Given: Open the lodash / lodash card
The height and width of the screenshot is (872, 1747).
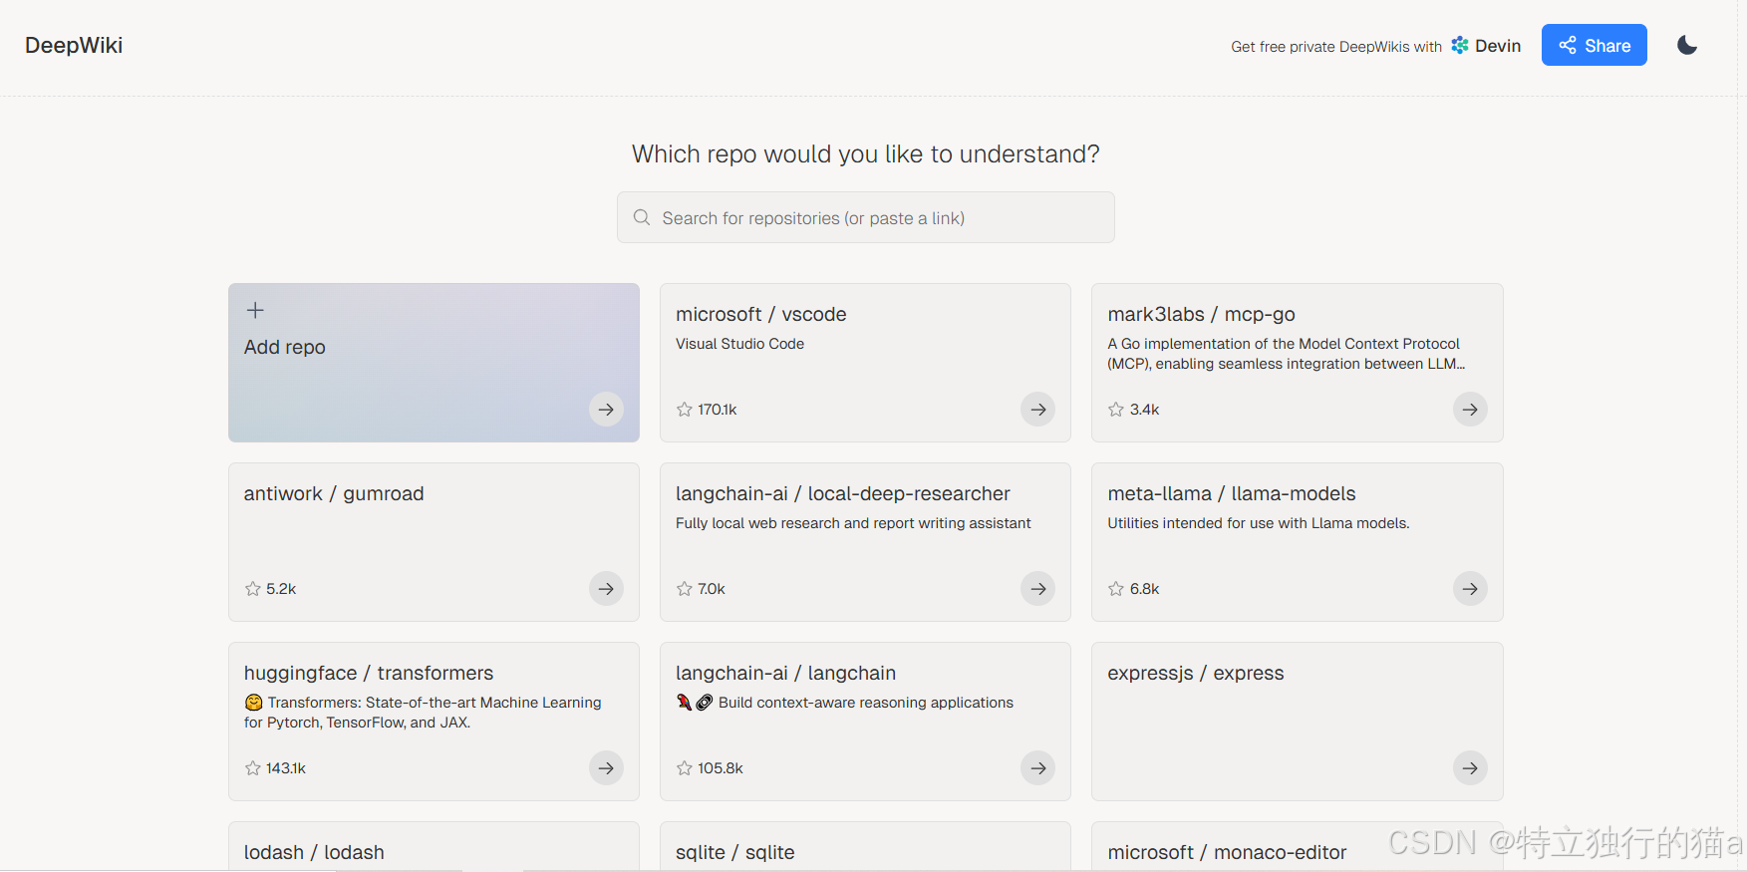Looking at the screenshot, I should point(434,847).
